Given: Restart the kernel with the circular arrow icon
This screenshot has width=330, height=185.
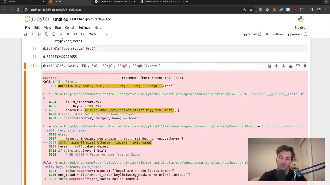Looking at the screenshot, I should 75,34.
